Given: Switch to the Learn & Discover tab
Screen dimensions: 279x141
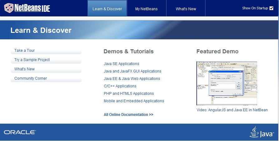Looking at the screenshot, I should coord(107,9).
